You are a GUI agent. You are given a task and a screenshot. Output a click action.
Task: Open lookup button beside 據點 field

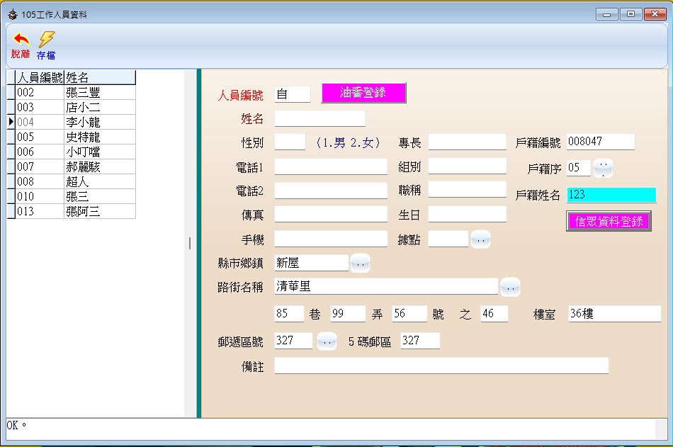point(480,239)
